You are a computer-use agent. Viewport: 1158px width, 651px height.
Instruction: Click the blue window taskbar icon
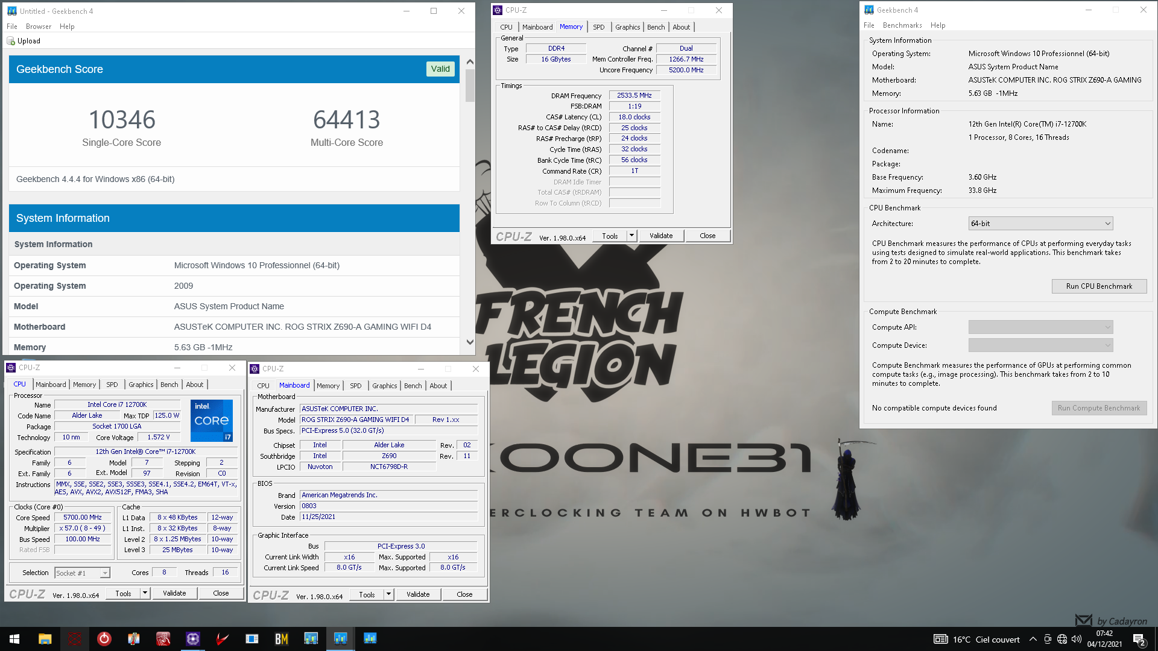(252, 639)
